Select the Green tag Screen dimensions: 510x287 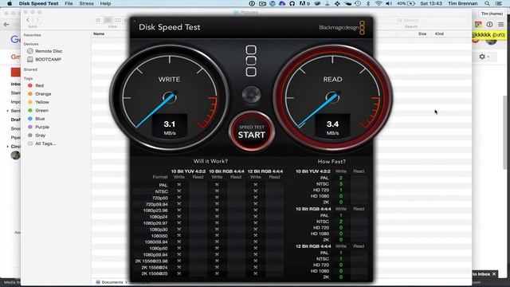click(37, 111)
